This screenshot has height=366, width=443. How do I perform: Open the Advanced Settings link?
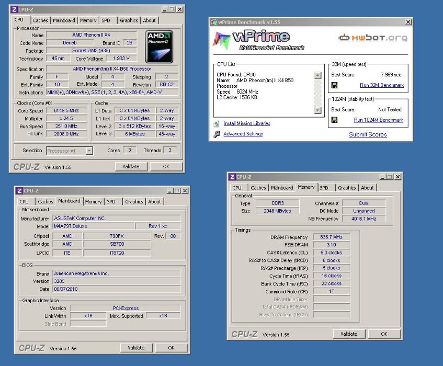coord(243,134)
